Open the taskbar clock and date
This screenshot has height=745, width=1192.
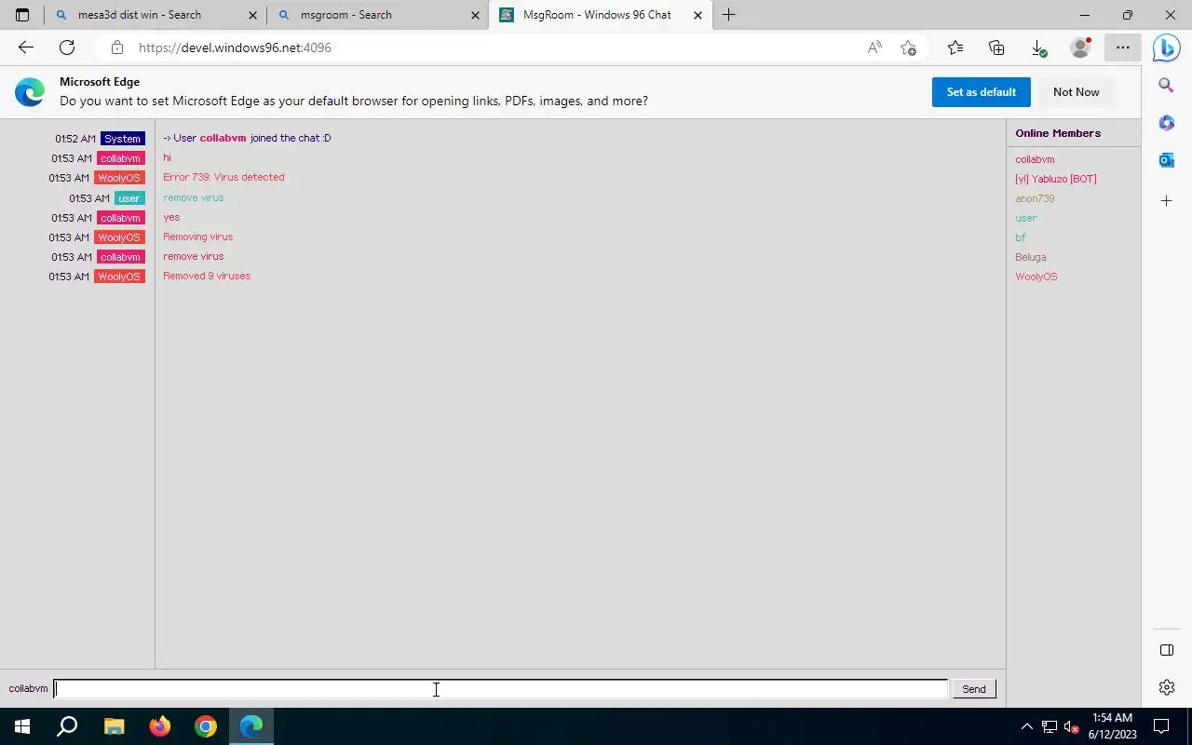pyautogui.click(x=1112, y=726)
